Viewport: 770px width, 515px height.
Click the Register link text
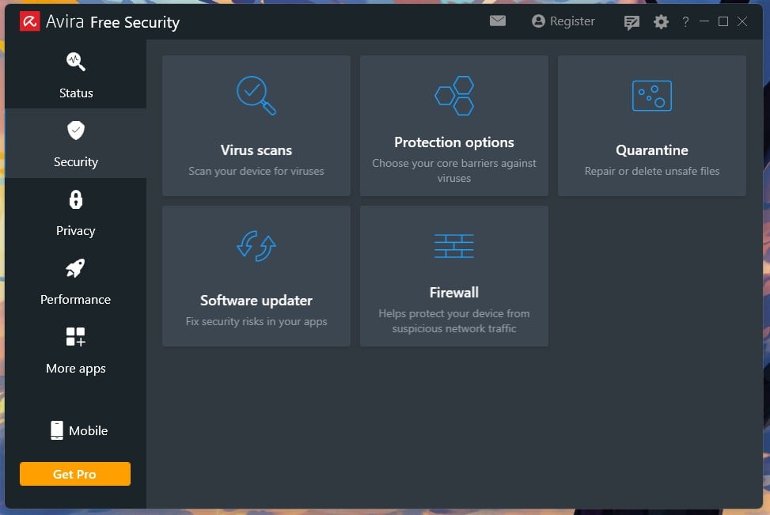pyautogui.click(x=572, y=21)
